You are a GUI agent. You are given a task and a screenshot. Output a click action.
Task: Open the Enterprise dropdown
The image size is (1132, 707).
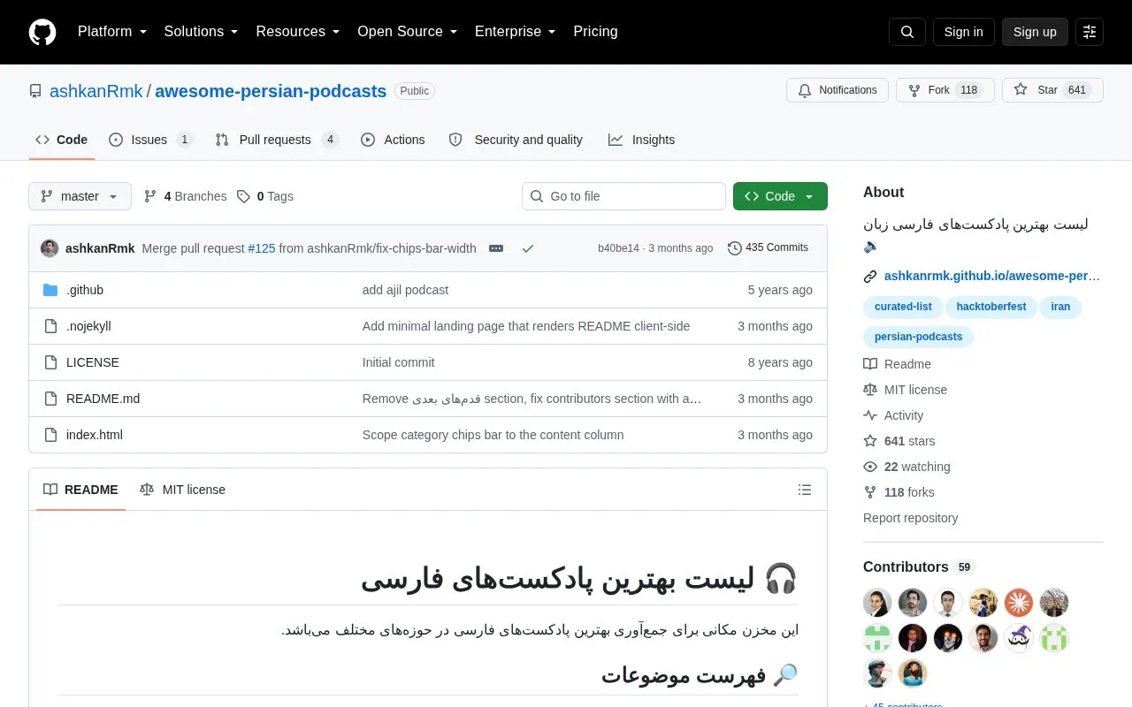(516, 32)
